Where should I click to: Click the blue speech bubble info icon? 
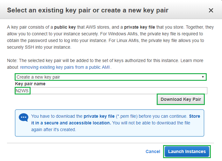24,117
